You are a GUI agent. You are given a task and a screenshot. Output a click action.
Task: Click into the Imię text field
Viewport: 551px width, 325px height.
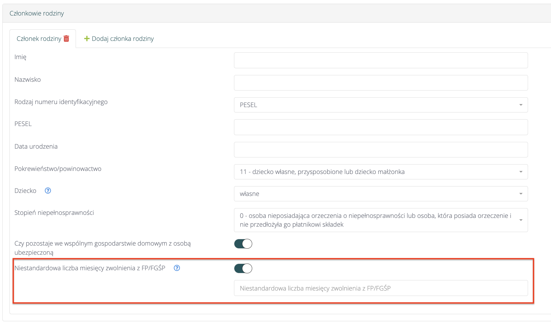[381, 60]
